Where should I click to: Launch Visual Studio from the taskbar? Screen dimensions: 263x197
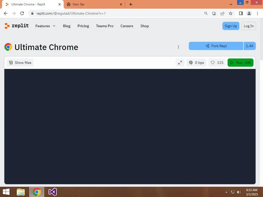[52, 192]
